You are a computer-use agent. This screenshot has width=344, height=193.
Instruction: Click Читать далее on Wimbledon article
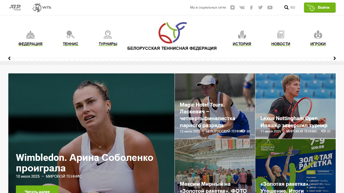pyautogui.click(x=37, y=189)
